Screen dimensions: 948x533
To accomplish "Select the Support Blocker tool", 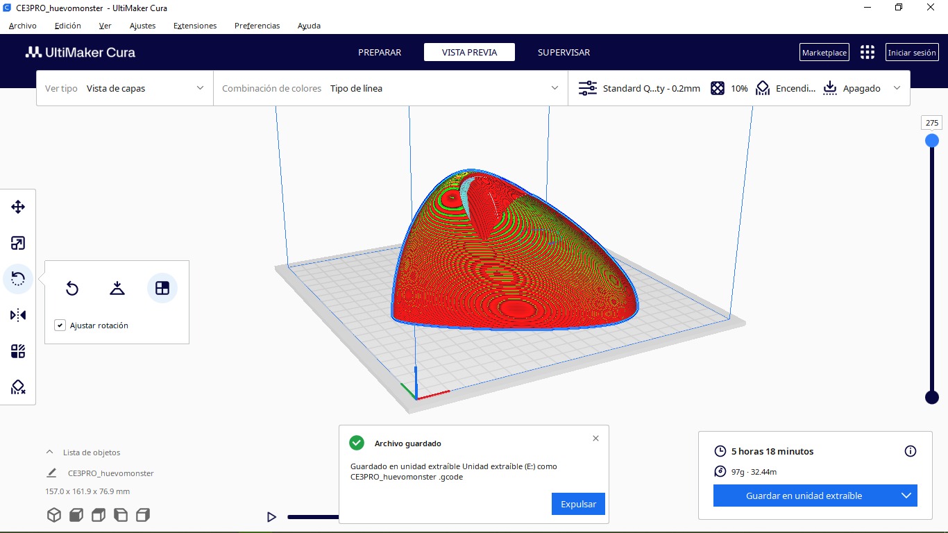I will tap(18, 387).
